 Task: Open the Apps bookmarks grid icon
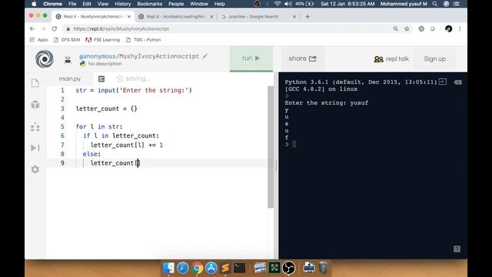(32, 40)
